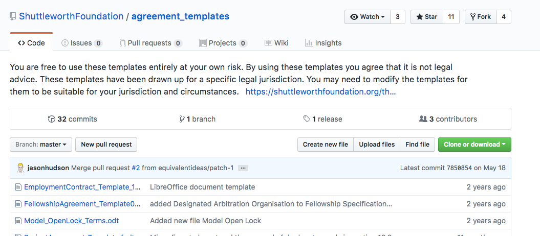Open jasonhudson author link
This screenshot has width=540, height=236.
(x=48, y=168)
